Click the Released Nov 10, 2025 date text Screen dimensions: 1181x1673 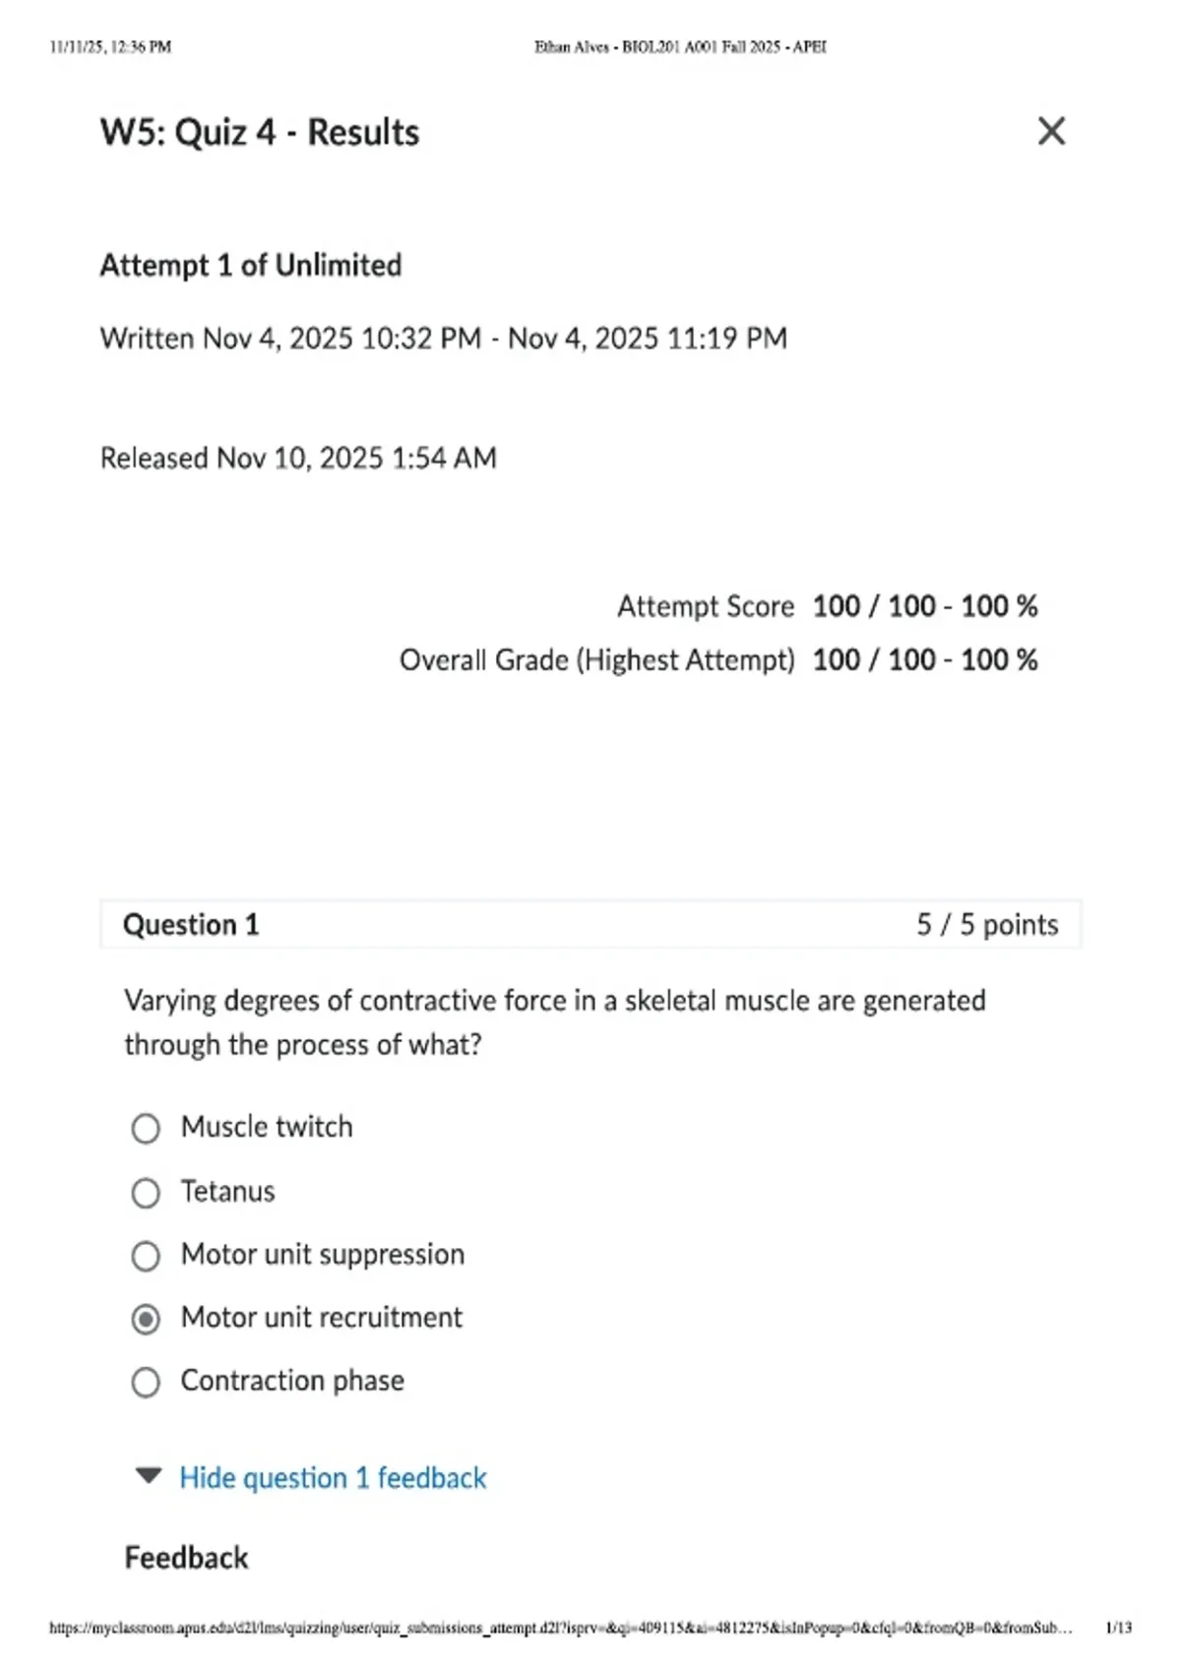coord(298,458)
